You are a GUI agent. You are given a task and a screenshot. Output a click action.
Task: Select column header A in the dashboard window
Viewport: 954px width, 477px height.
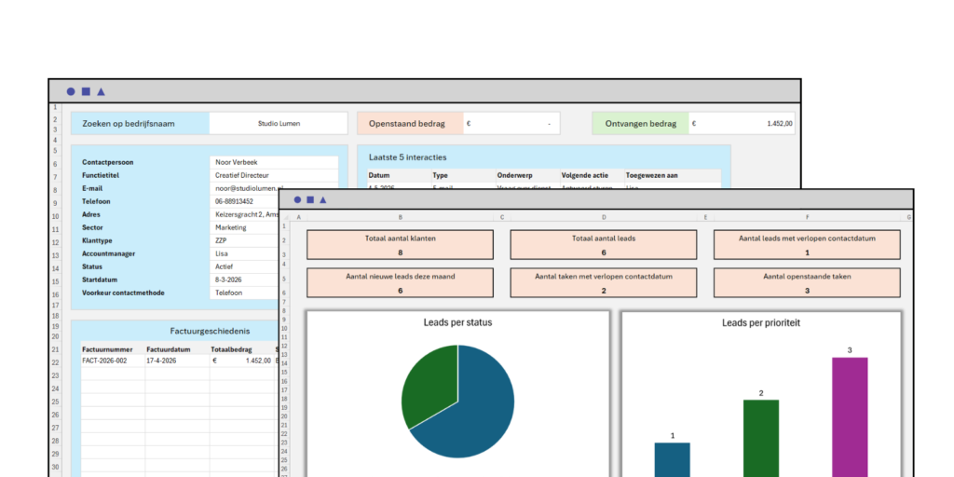[x=298, y=216]
